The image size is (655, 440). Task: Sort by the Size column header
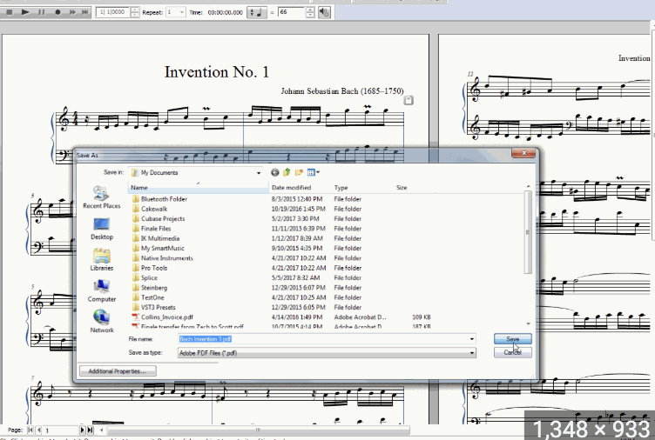402,188
